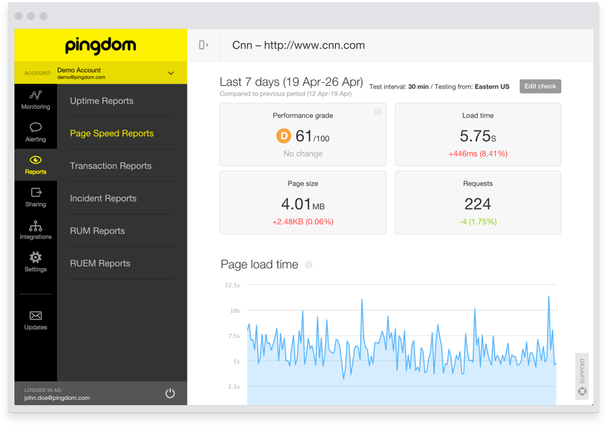Click the '12.5s' axis label
607x426 pixels.
tap(232, 285)
